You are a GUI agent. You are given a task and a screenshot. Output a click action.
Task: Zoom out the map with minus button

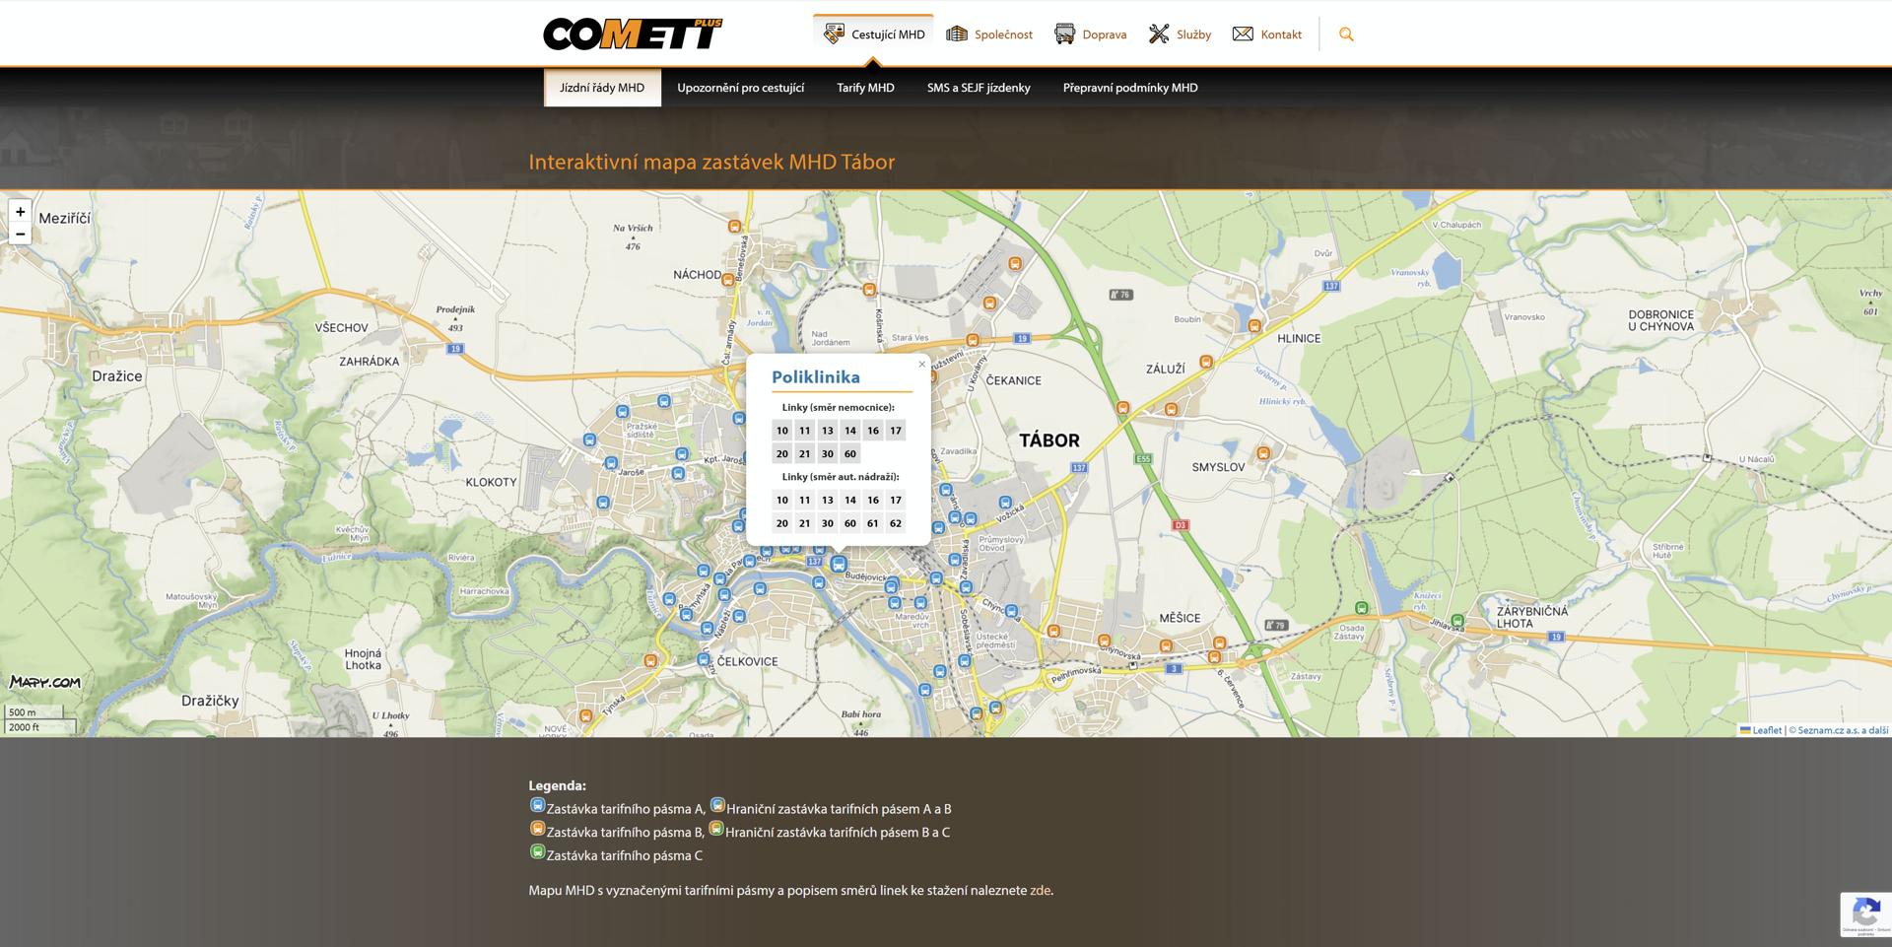point(20,235)
